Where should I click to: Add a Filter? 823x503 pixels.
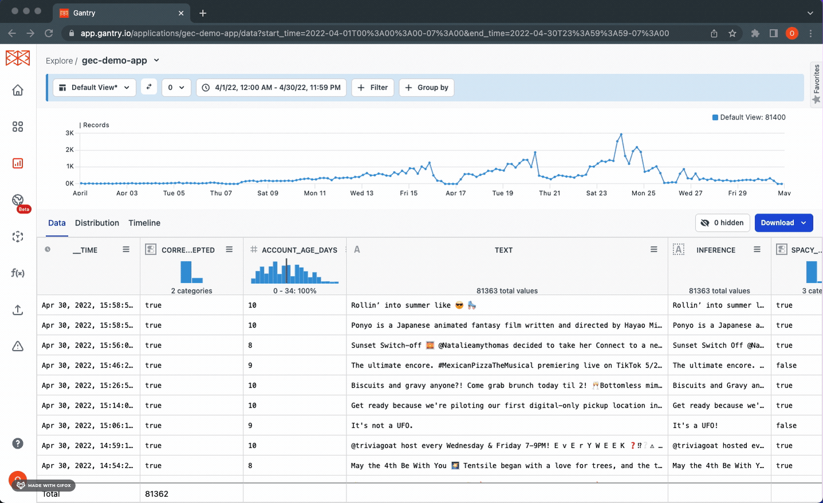[x=372, y=88]
